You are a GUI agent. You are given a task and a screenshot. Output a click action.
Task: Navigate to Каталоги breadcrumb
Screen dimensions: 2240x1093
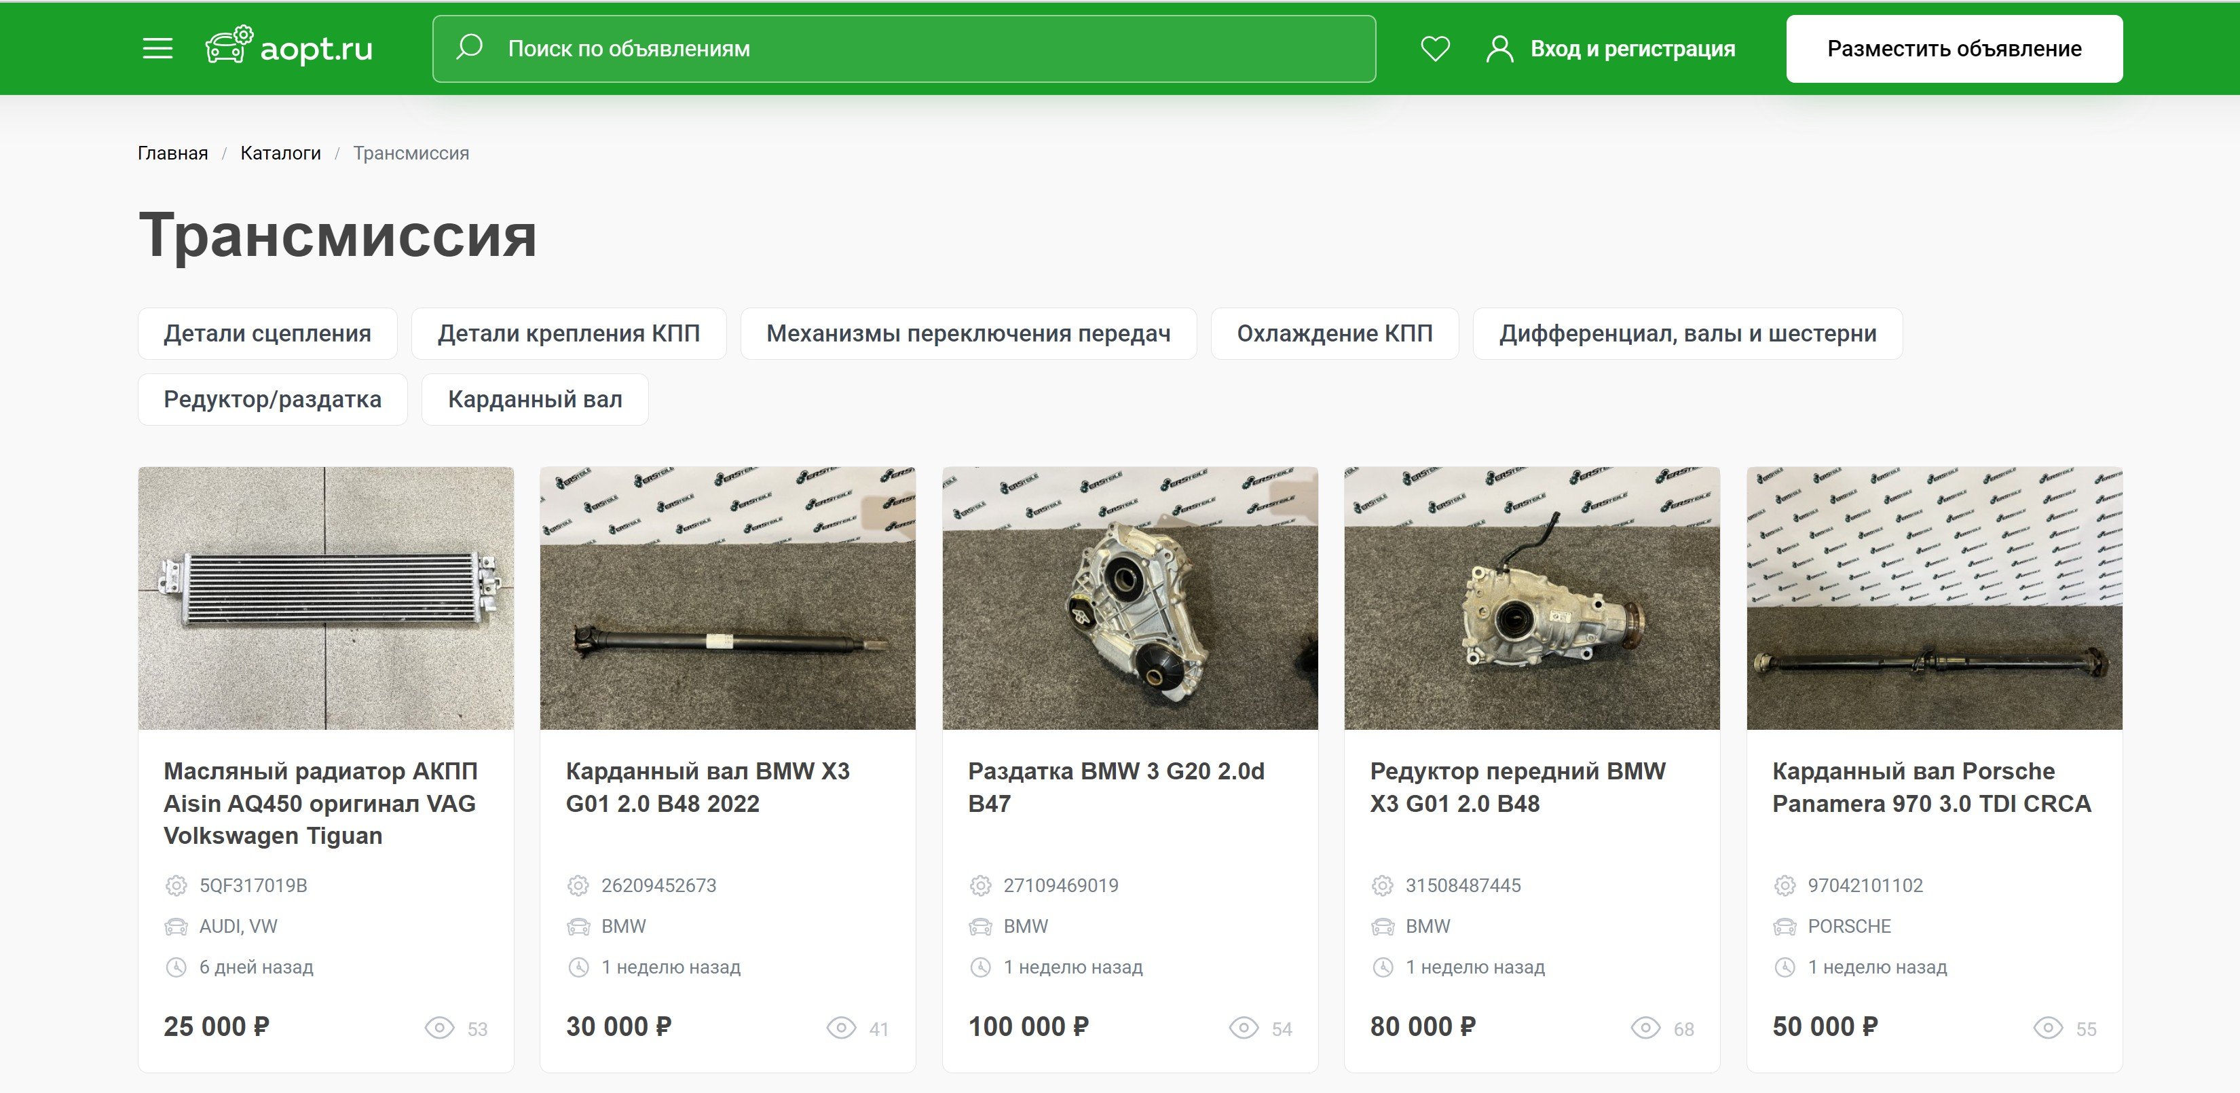click(x=280, y=153)
